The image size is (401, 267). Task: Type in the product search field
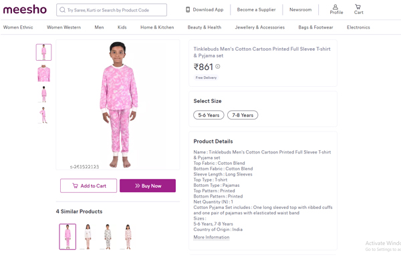(x=115, y=10)
